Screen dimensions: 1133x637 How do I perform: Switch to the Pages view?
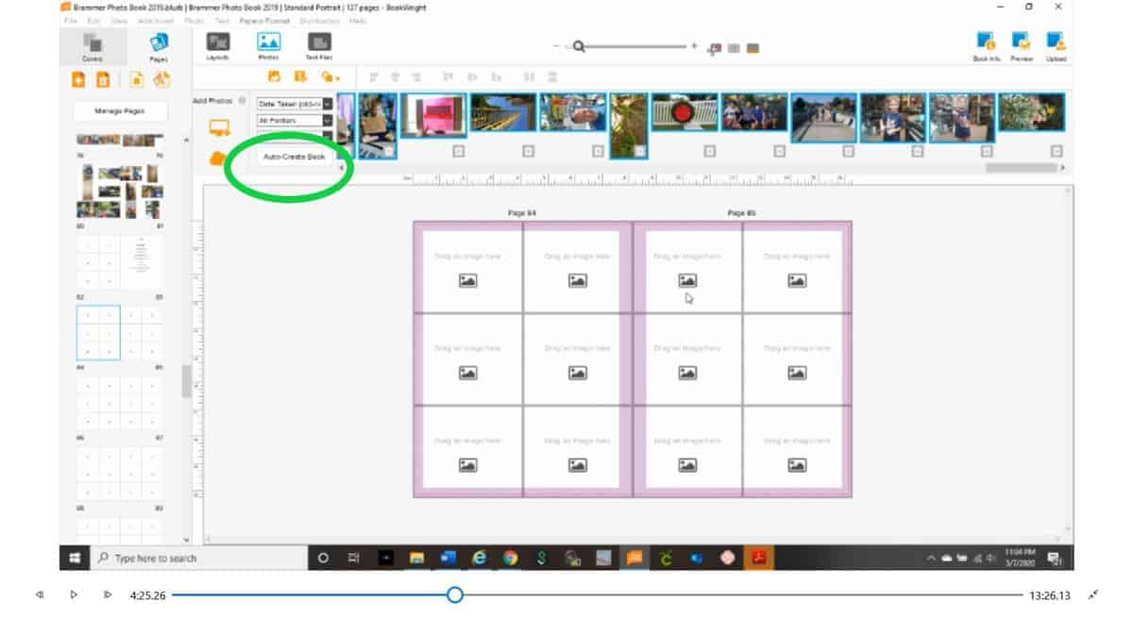coord(158,45)
